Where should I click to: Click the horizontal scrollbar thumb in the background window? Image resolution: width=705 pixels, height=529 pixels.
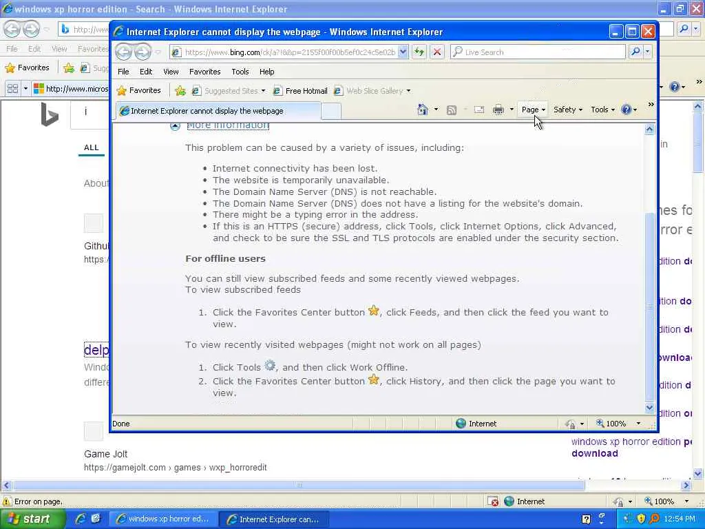point(299,485)
